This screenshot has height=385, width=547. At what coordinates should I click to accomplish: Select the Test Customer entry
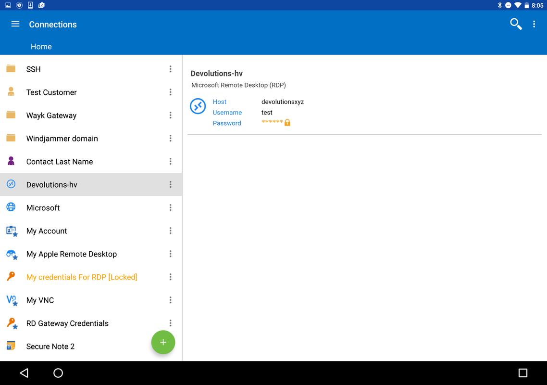tap(91, 92)
